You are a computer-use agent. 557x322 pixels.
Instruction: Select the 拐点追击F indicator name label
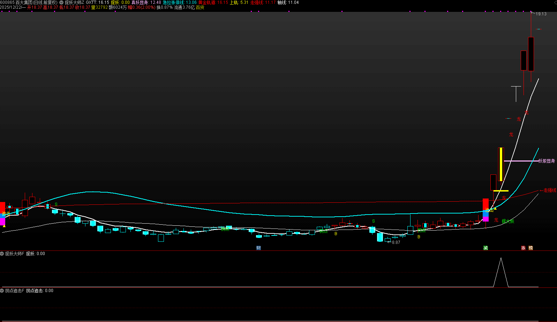pyautogui.click(x=15, y=291)
